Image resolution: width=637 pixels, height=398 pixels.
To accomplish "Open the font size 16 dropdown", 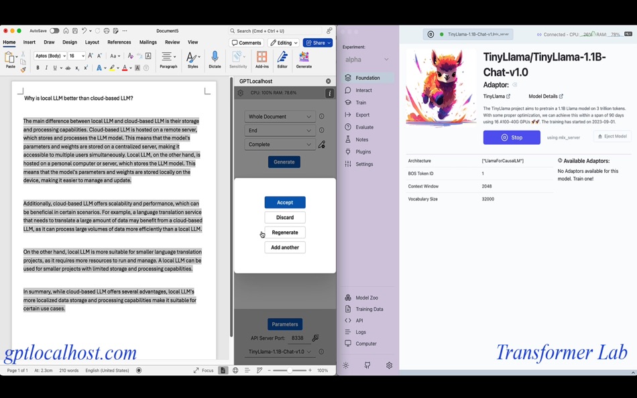I will tap(76, 56).
